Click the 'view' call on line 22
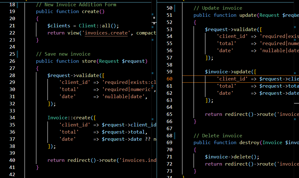 pos(73,33)
